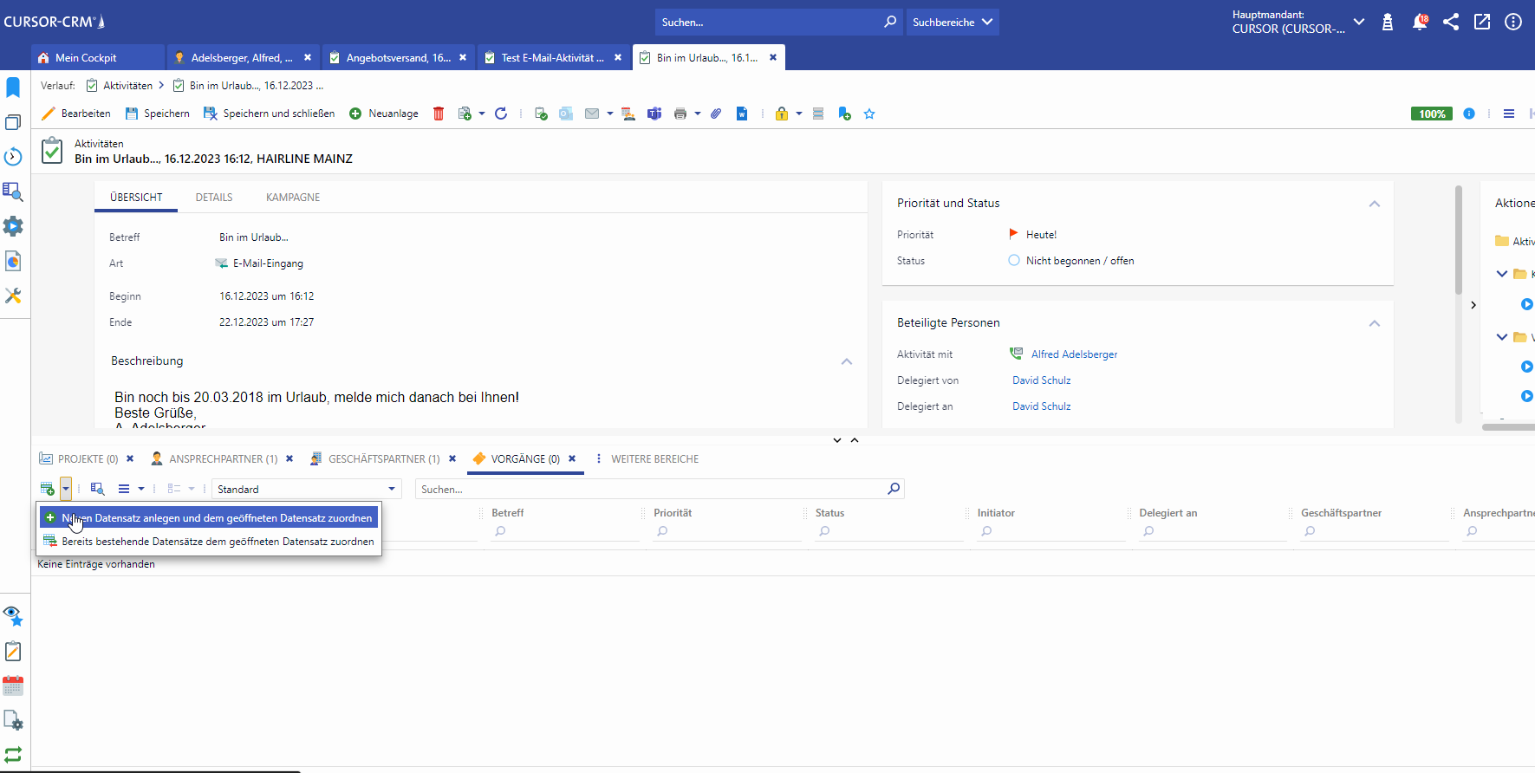The image size is (1535, 773).
Task: Collapse the Beteiligte Personen section
Action: click(1374, 323)
